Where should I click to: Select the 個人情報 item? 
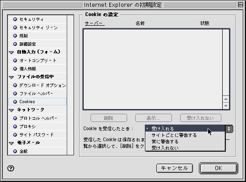point(37,69)
